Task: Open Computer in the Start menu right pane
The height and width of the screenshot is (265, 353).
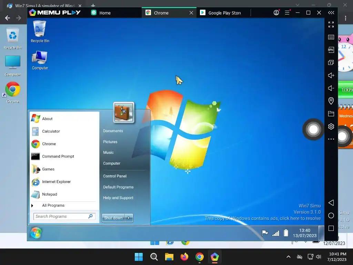Action: click(x=112, y=163)
